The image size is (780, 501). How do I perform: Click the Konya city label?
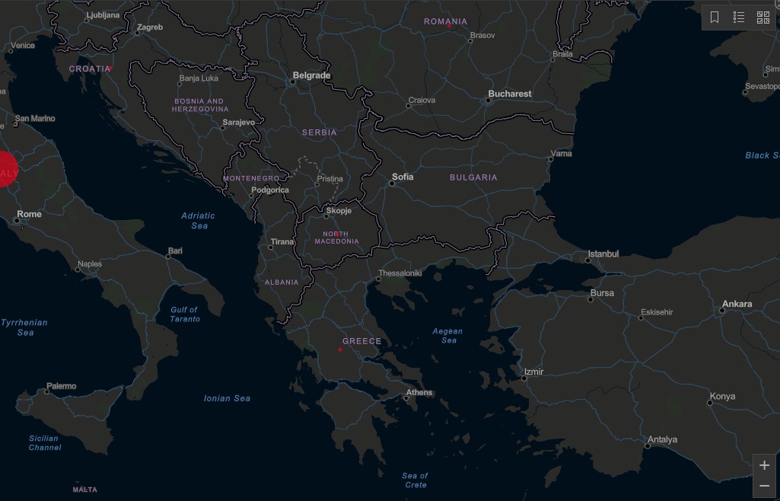tap(722, 397)
